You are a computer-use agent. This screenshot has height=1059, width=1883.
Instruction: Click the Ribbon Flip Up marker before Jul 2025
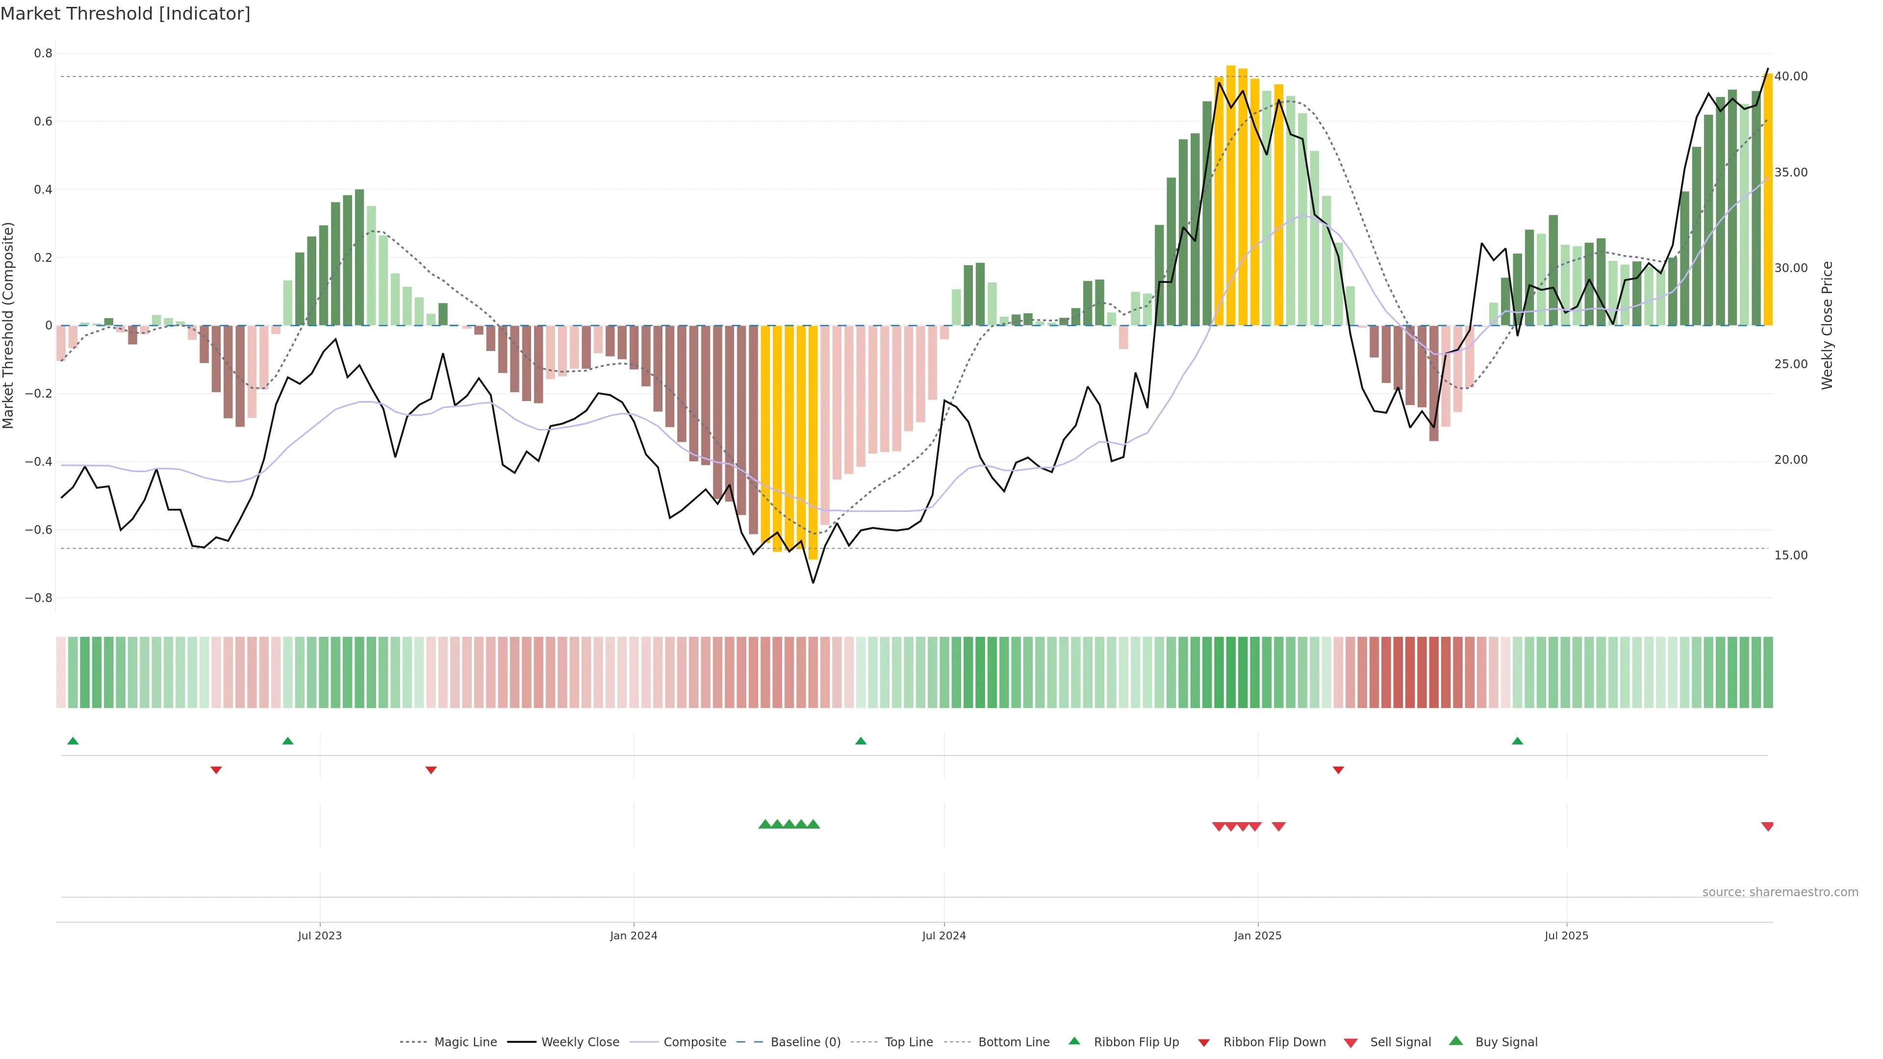[1517, 741]
